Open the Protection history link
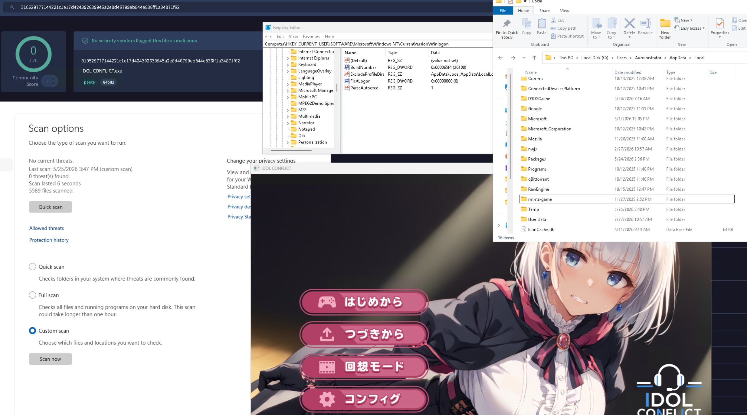The image size is (747, 415). [49, 240]
